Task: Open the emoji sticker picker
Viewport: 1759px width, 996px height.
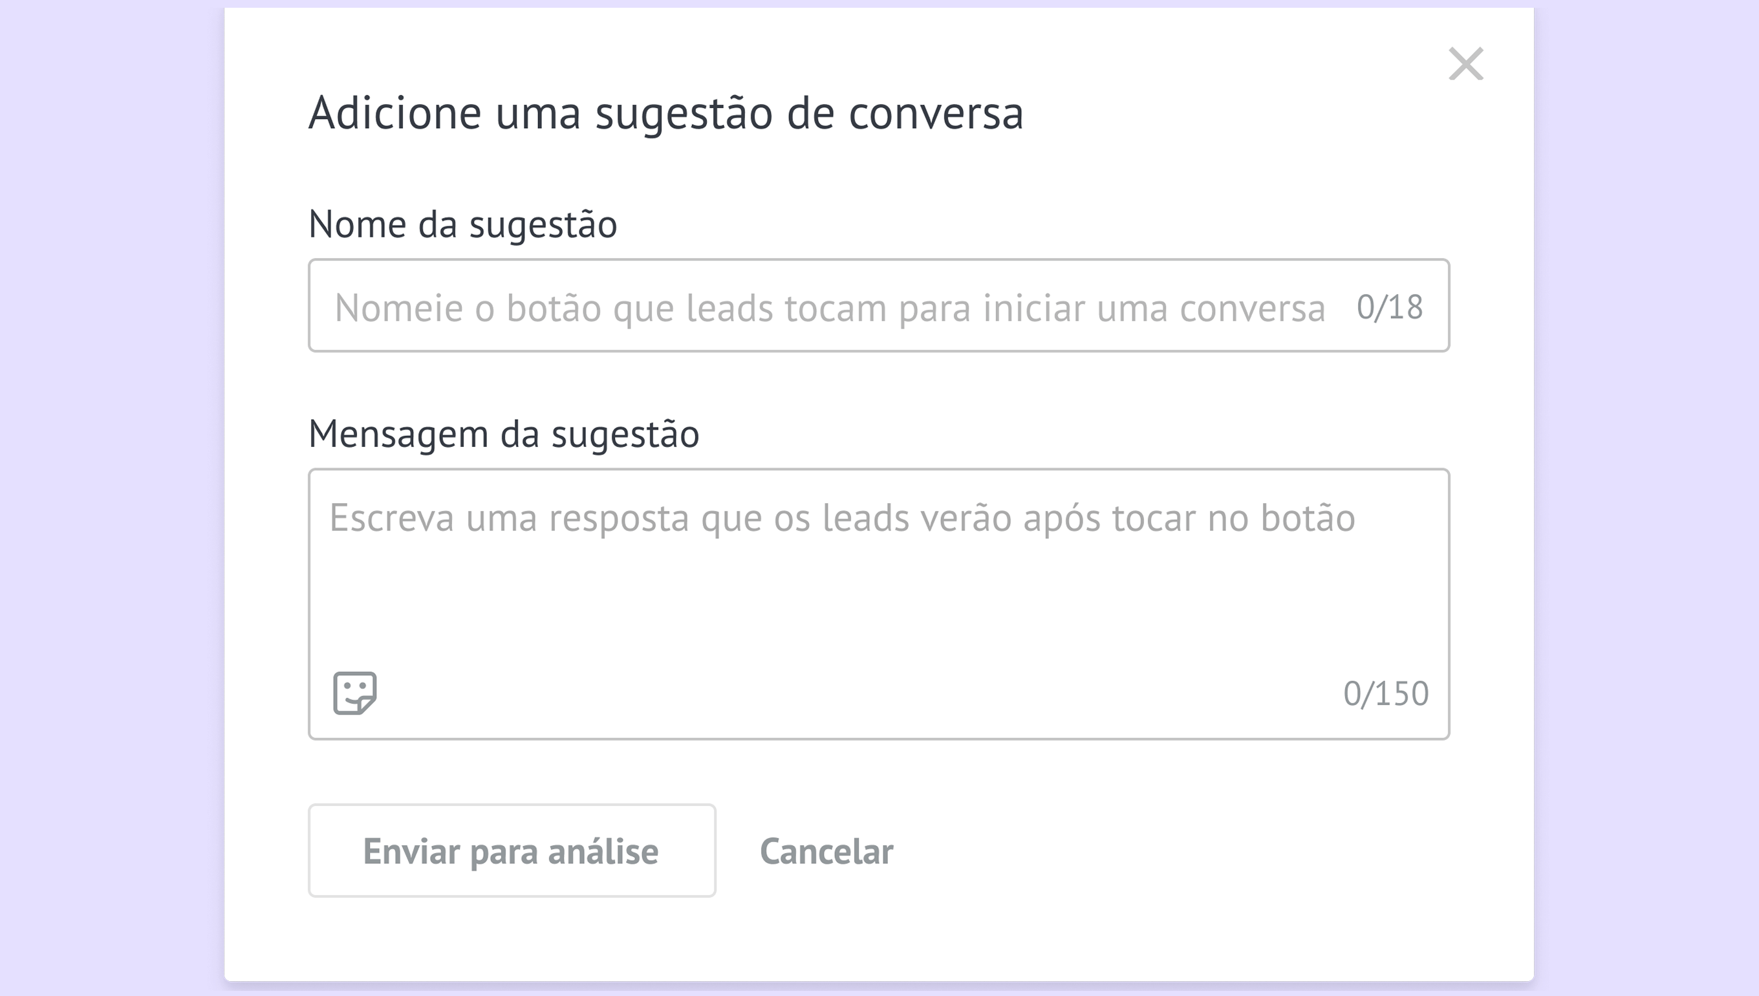Action: click(354, 693)
